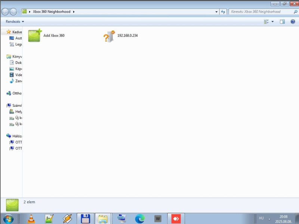Open the Zene library
The width and height of the screenshot is (299, 224).
(x=15, y=81)
